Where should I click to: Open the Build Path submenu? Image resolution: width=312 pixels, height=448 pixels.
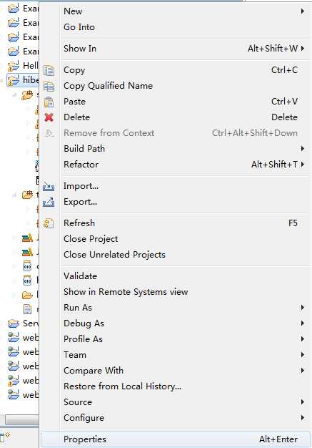coord(175,149)
